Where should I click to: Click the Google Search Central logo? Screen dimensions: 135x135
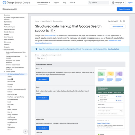click(x=17, y=3)
